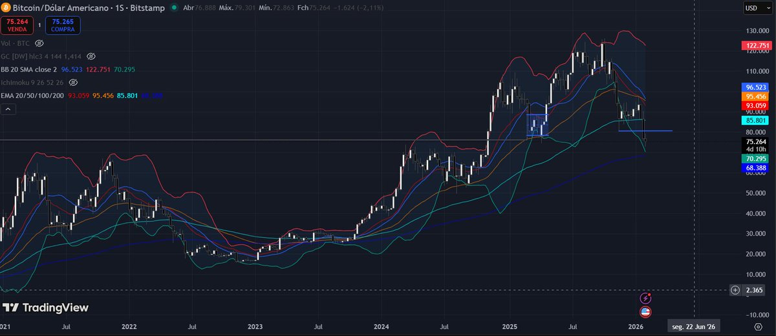Click the red VENDA 75.264 button

(x=17, y=26)
